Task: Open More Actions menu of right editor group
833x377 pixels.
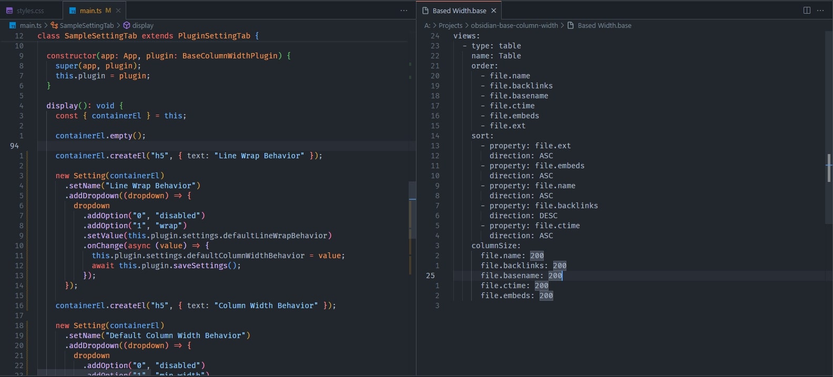Action: (820, 11)
